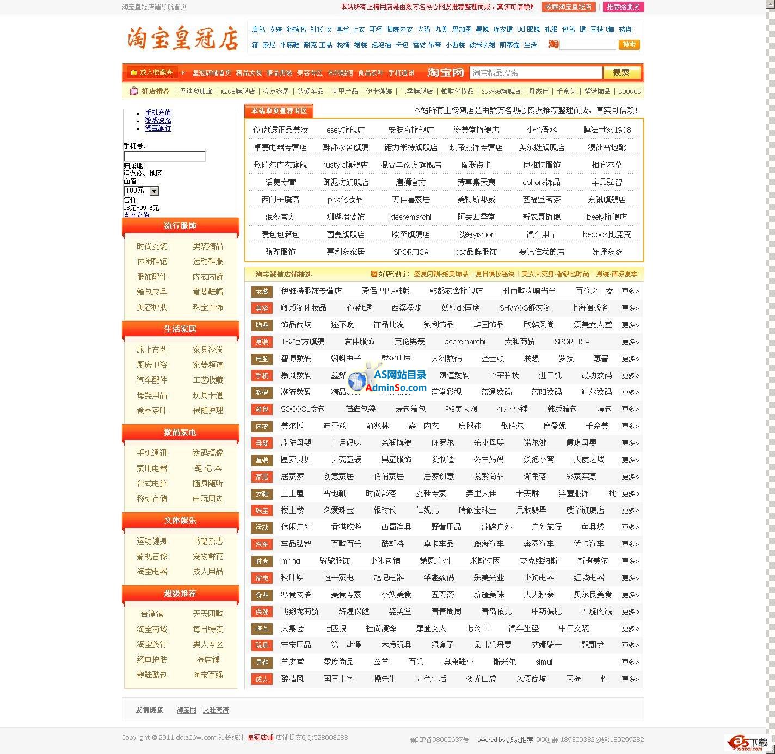The image size is (775, 754).
Task: Open the 饰品 category badge
Action: 262,325
